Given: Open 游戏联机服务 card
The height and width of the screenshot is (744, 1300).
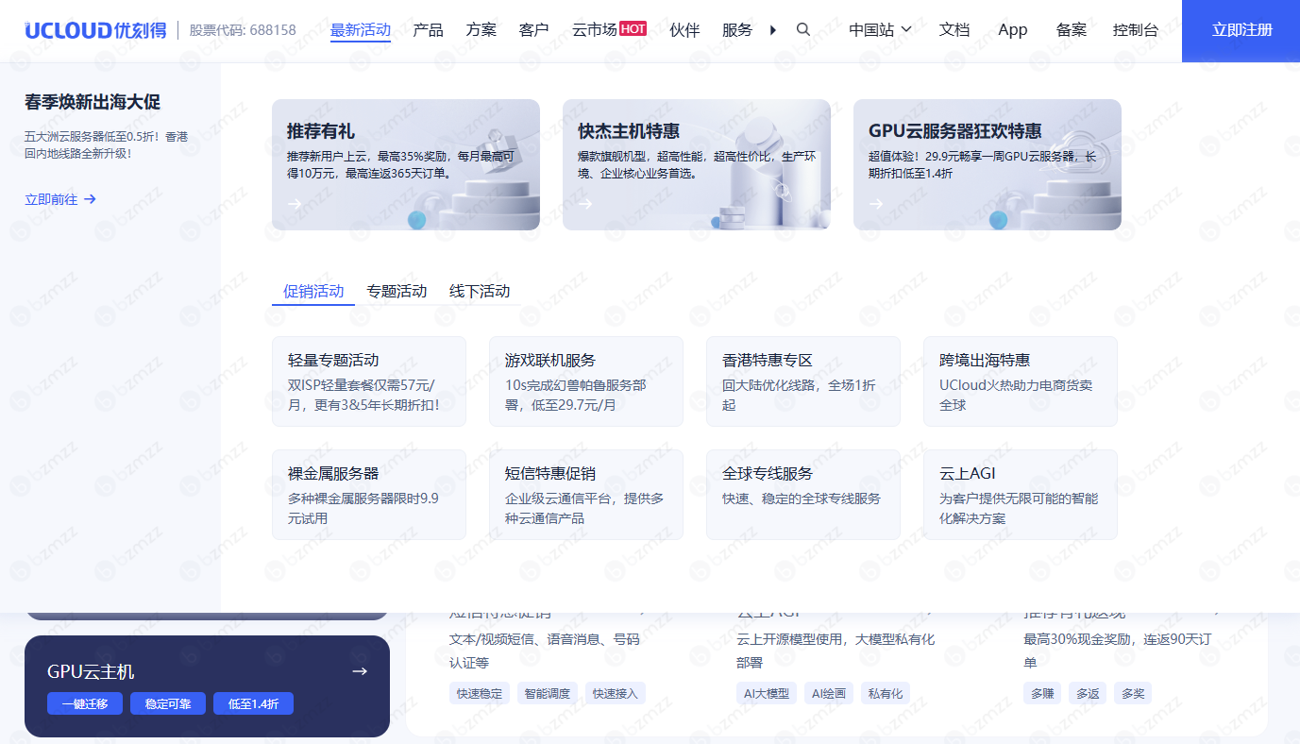Looking at the screenshot, I should pyautogui.click(x=586, y=381).
